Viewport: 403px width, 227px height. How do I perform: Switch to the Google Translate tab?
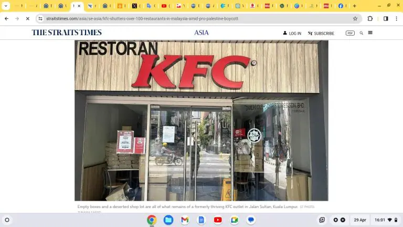pyautogui.click(x=149, y=6)
